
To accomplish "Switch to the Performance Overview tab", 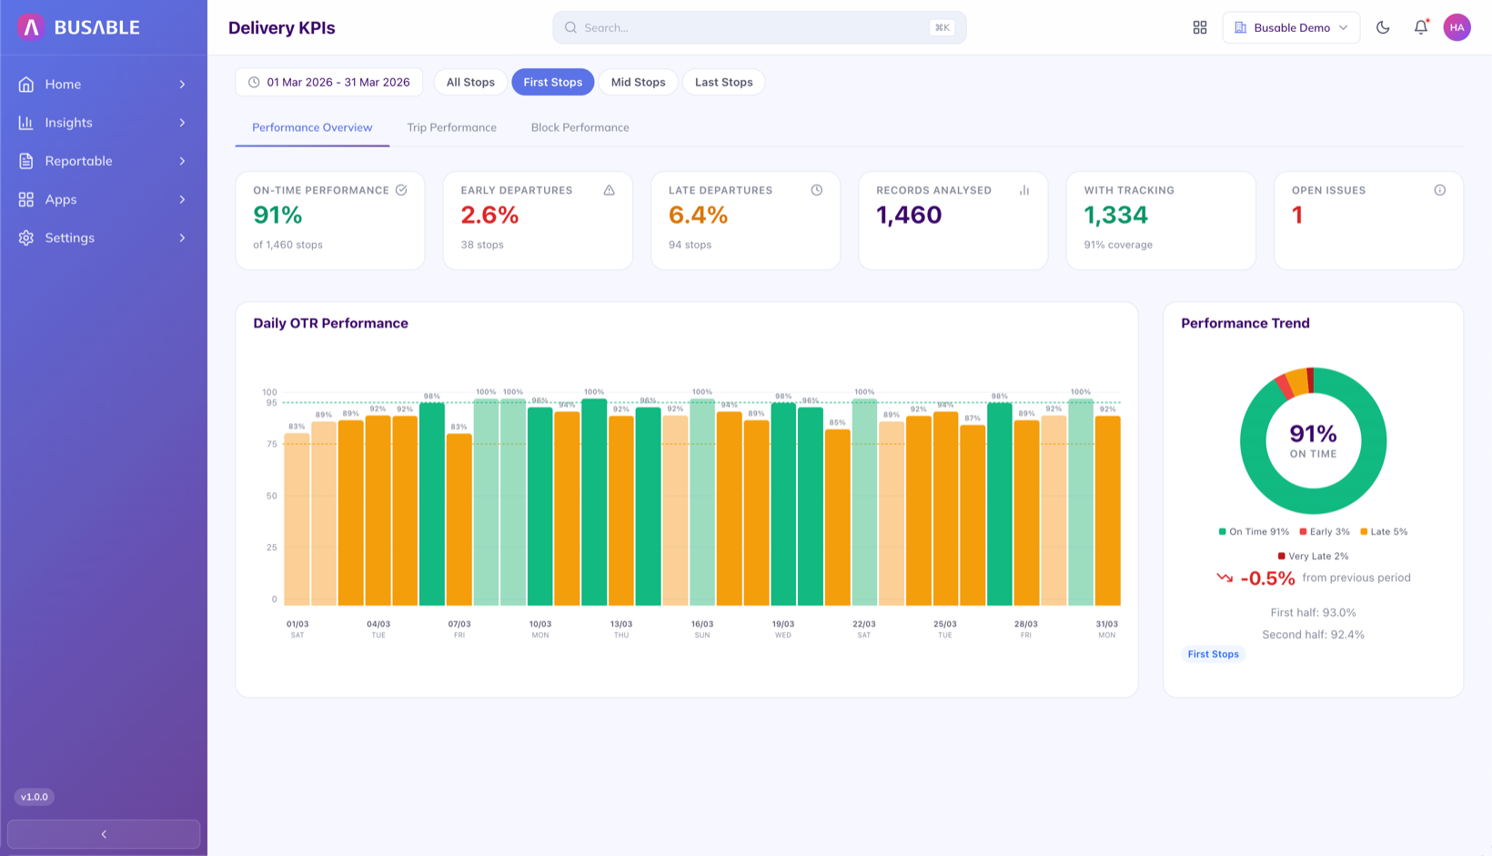I will [x=312, y=127].
